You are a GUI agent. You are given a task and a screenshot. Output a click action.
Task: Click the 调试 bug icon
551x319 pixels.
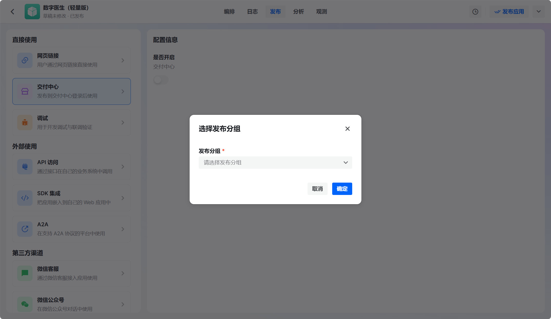[25, 123]
